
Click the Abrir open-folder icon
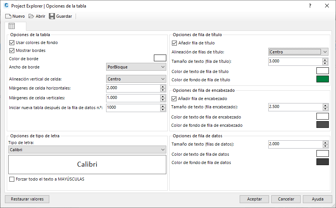31,16
